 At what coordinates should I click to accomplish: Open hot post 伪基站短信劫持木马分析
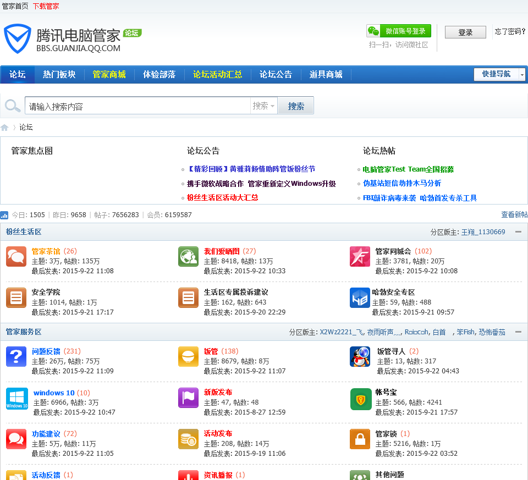click(x=402, y=183)
